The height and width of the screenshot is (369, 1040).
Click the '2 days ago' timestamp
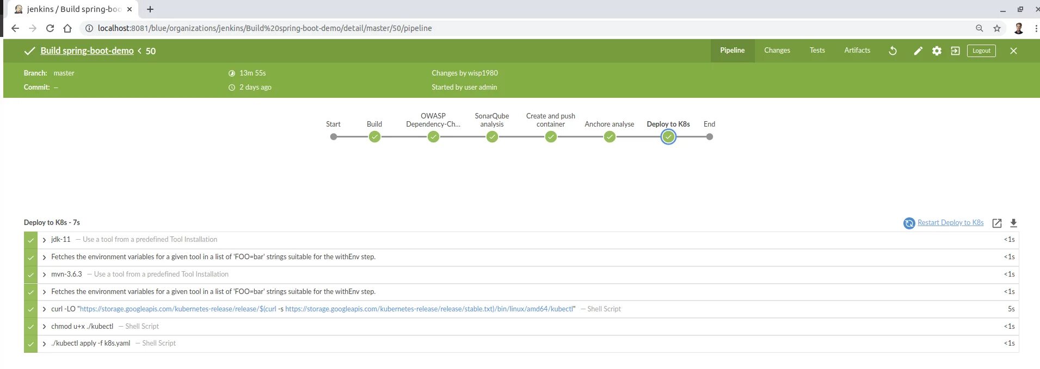coord(255,87)
